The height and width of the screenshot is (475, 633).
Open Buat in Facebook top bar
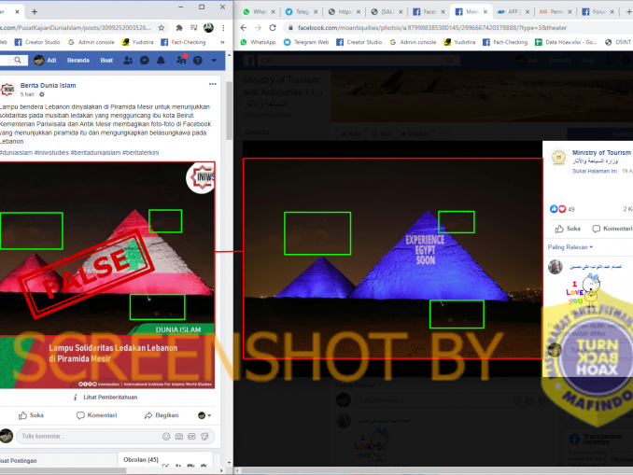(106, 60)
